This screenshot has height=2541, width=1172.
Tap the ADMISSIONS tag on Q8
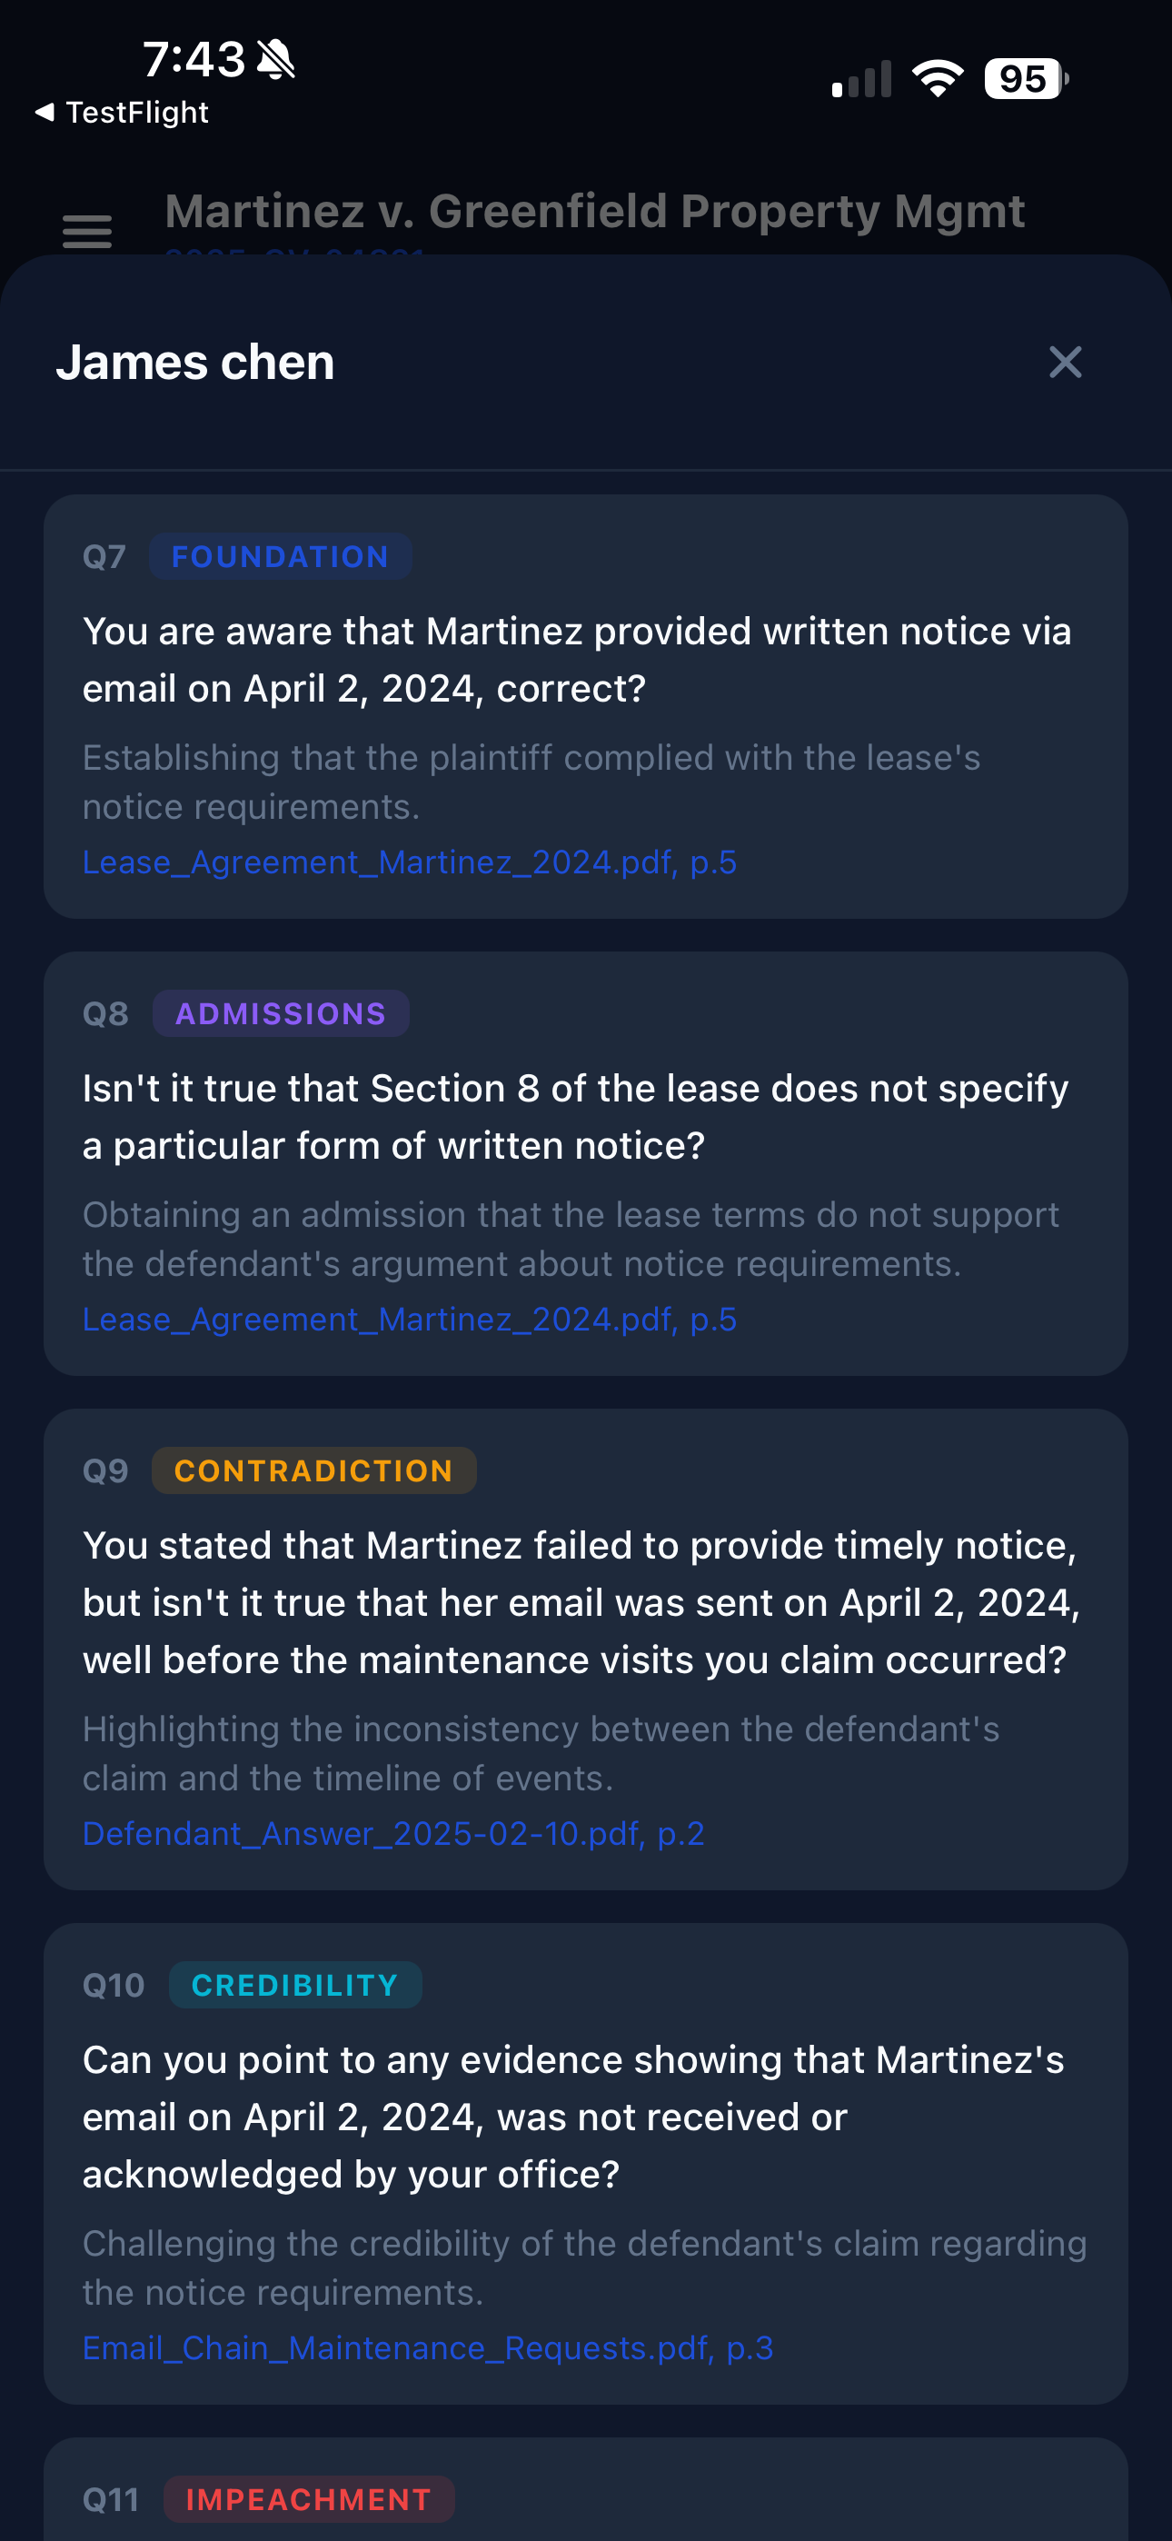point(280,1013)
